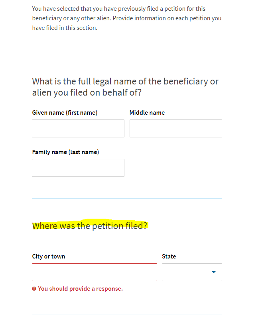Focus the Family name (last name) field

78,168
